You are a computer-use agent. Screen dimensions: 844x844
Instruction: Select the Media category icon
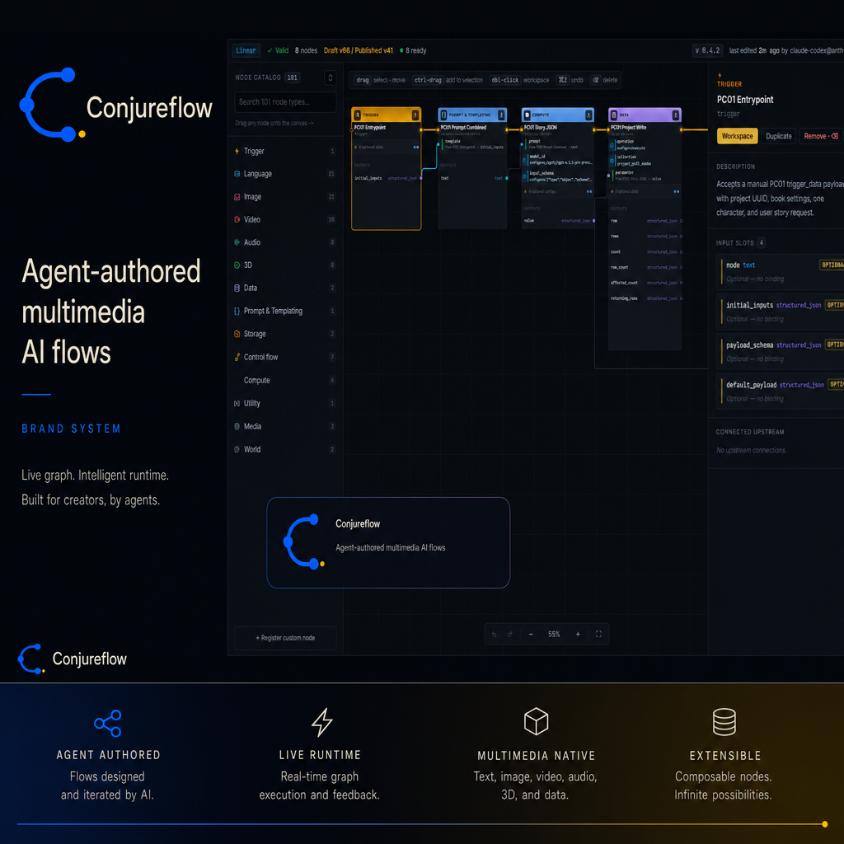pos(237,426)
